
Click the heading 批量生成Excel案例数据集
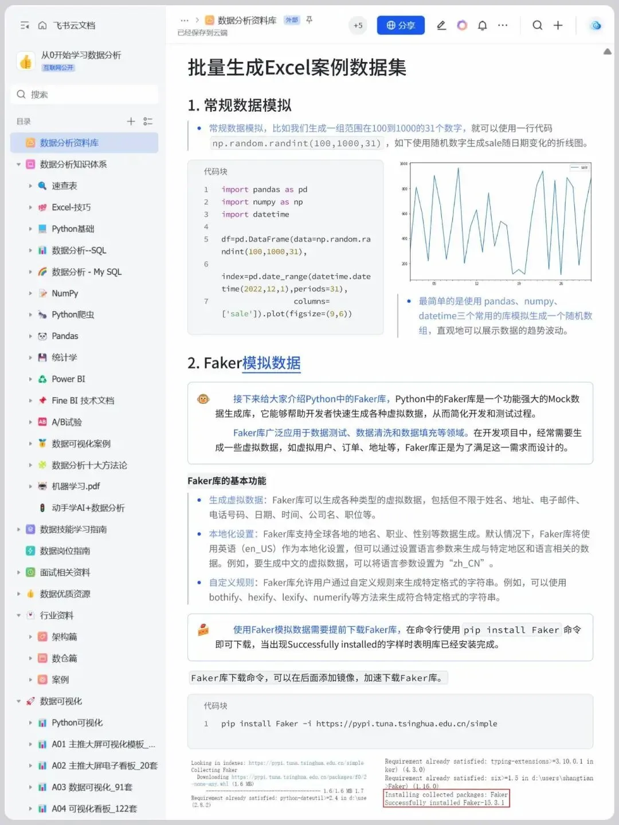(297, 68)
